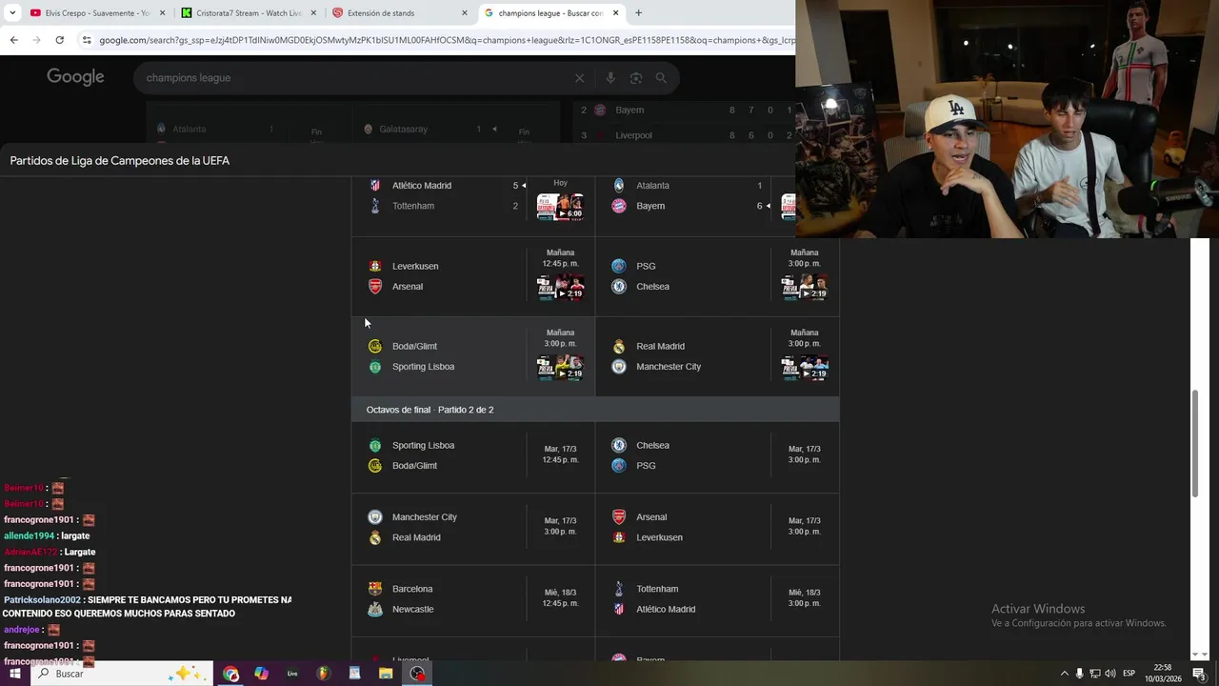
Task: Play the Bodø/Glimt vs Sporting Lisboa preview video
Action: tap(560, 368)
